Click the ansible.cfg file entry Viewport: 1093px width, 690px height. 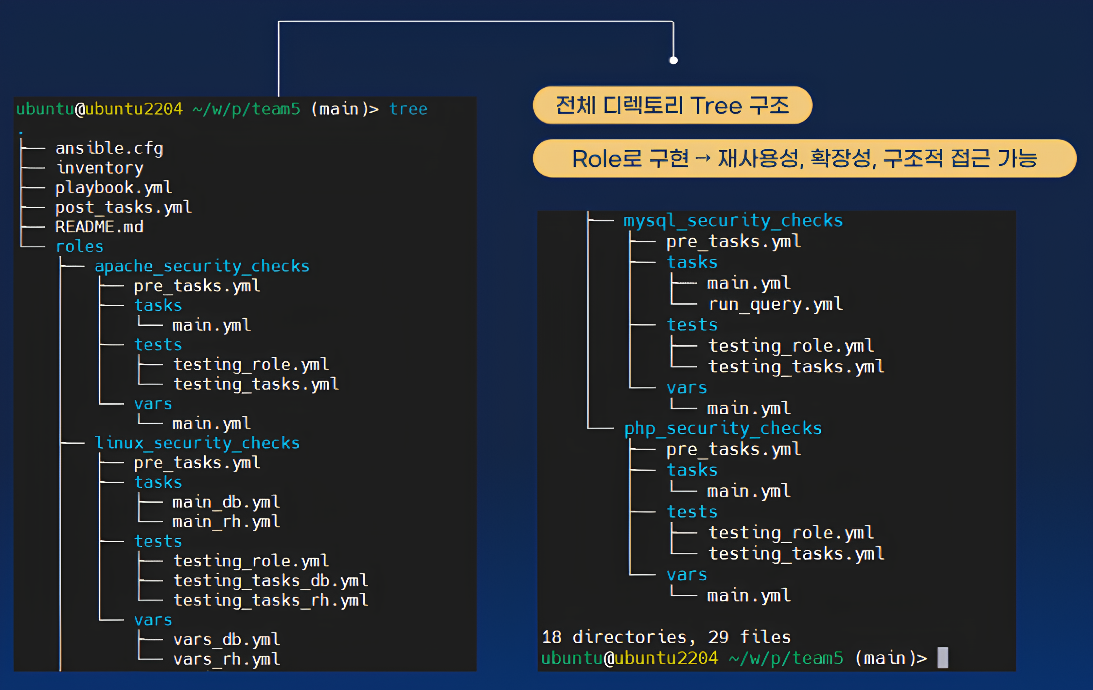point(109,148)
